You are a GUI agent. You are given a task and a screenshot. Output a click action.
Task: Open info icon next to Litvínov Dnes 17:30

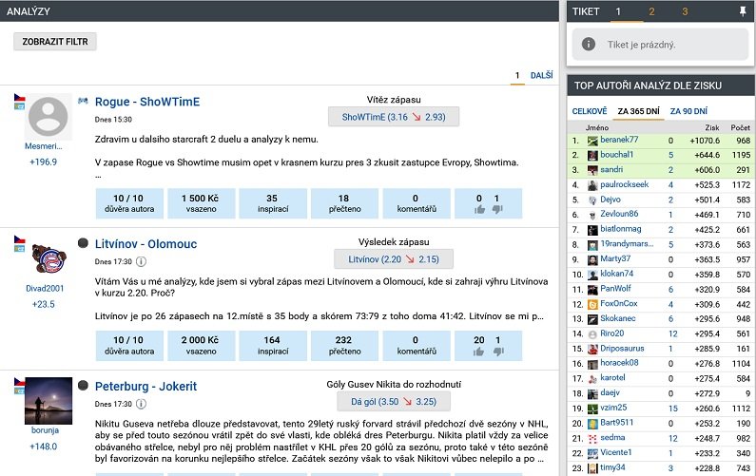(141, 261)
